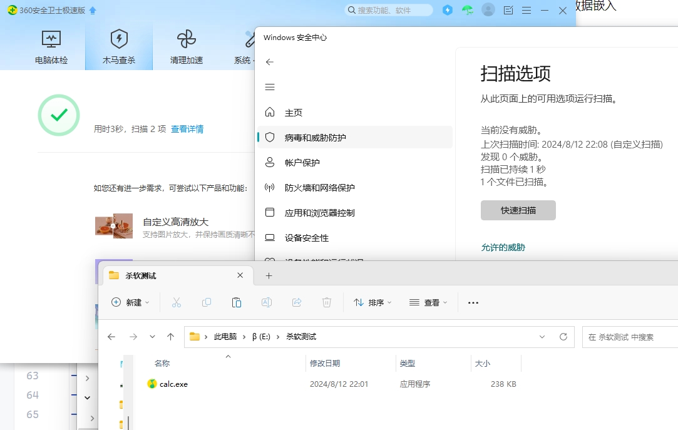Screen dimensions: 678x430
Task: Click the Delete trash icon in Explorer toolbar
Action: [x=327, y=302]
